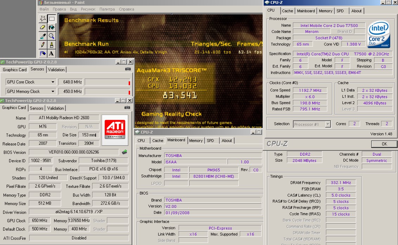
Task: Click the GPU Memory Clock sensor graph bar
Action: tap(108, 91)
